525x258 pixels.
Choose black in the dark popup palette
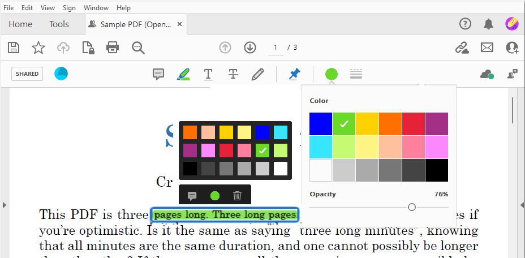190,169
